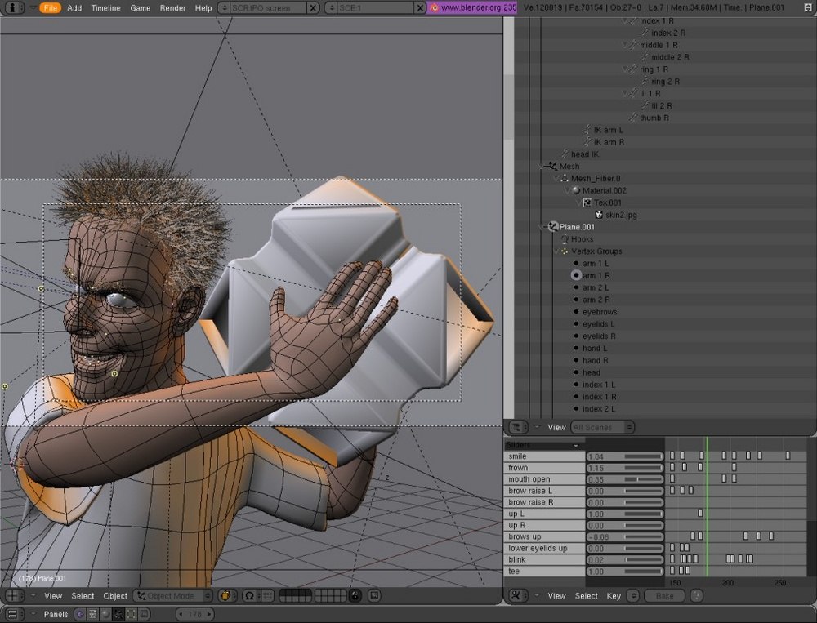
Task: Open the Sliders dropdown in the Action editor
Action: 543,445
